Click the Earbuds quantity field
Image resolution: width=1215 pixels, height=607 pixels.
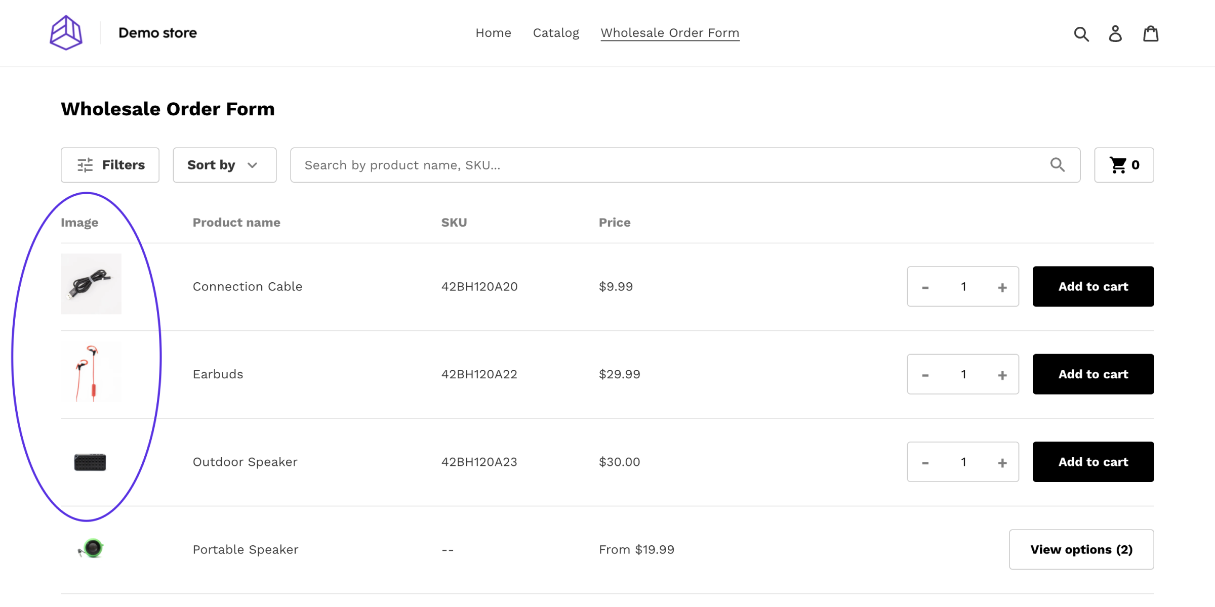pyautogui.click(x=963, y=374)
